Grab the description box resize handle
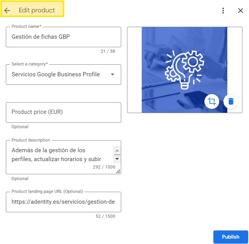The height and width of the screenshot is (244, 249). [x=118, y=171]
